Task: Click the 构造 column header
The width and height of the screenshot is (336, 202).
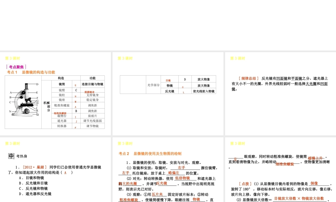Action: coord(61,78)
